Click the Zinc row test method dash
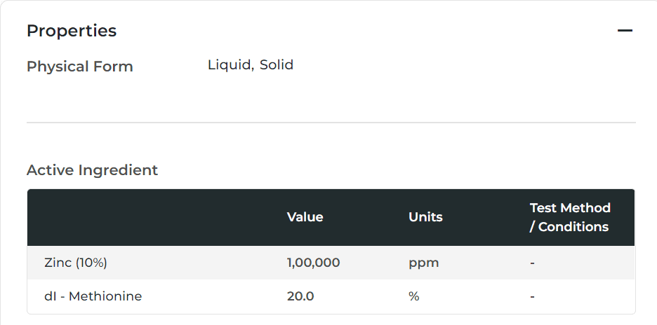The width and height of the screenshot is (657, 325). 533,263
